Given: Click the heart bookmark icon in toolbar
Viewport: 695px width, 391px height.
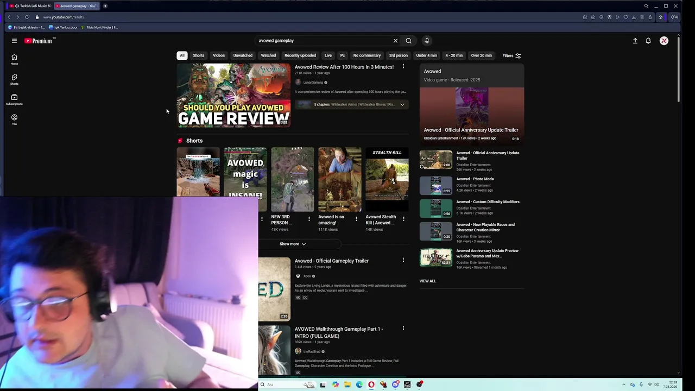Looking at the screenshot, I should 625,17.
